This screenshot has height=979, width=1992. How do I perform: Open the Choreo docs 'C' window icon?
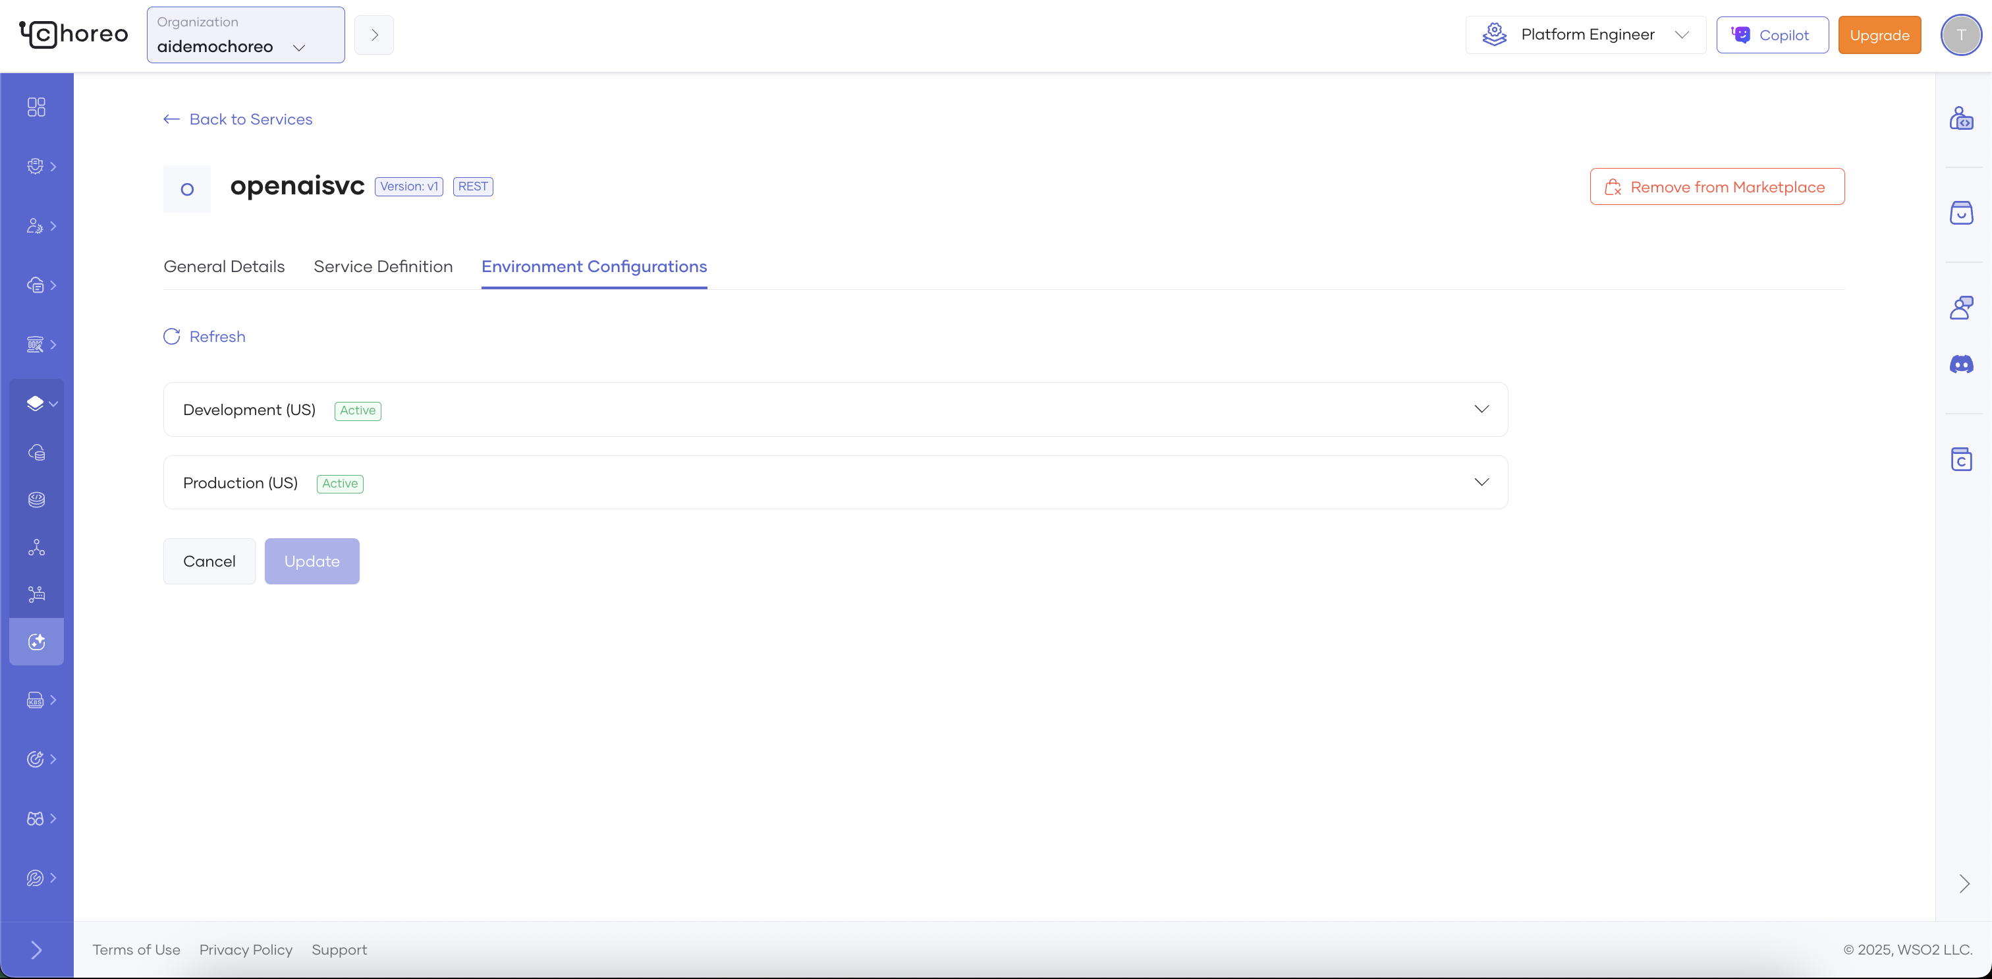[x=1961, y=459]
